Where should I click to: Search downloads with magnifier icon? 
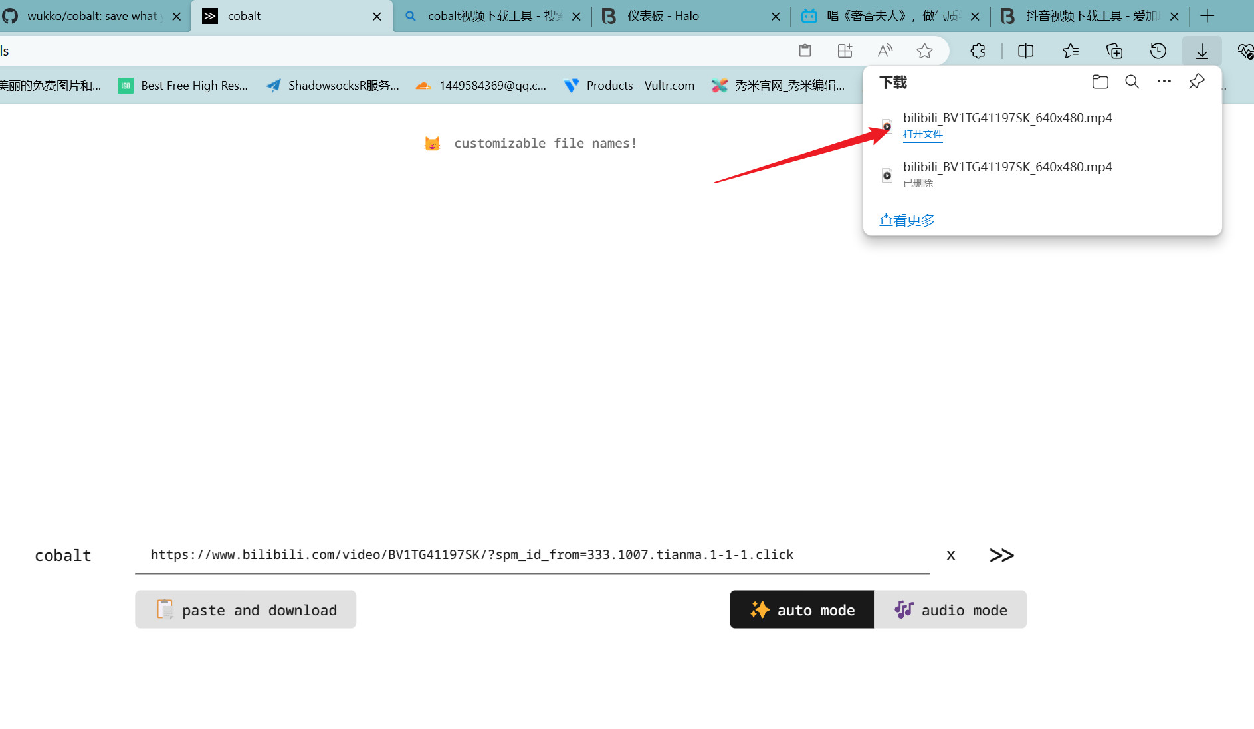pyautogui.click(x=1132, y=82)
